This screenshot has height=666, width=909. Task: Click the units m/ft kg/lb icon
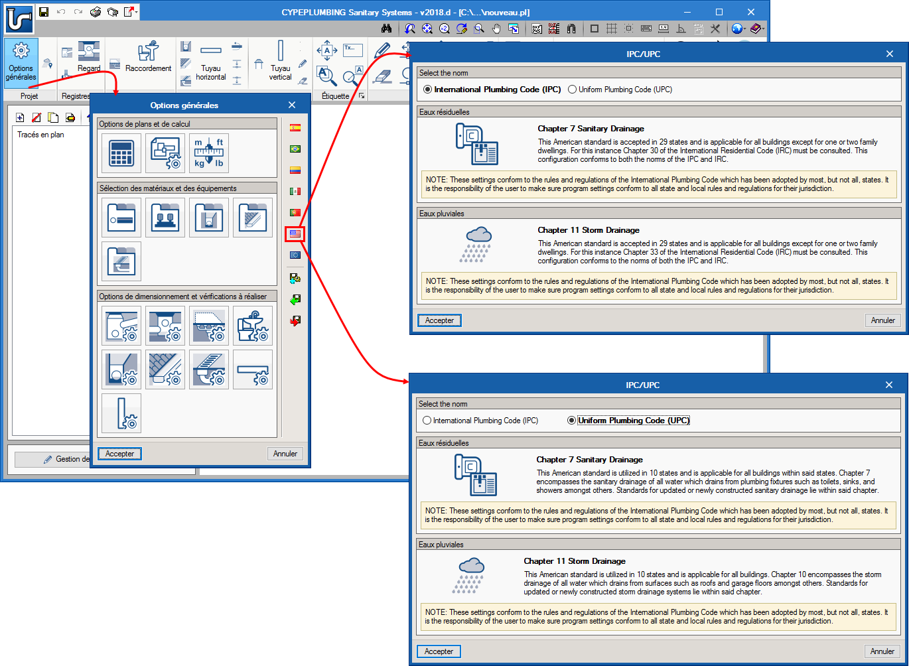tap(209, 153)
